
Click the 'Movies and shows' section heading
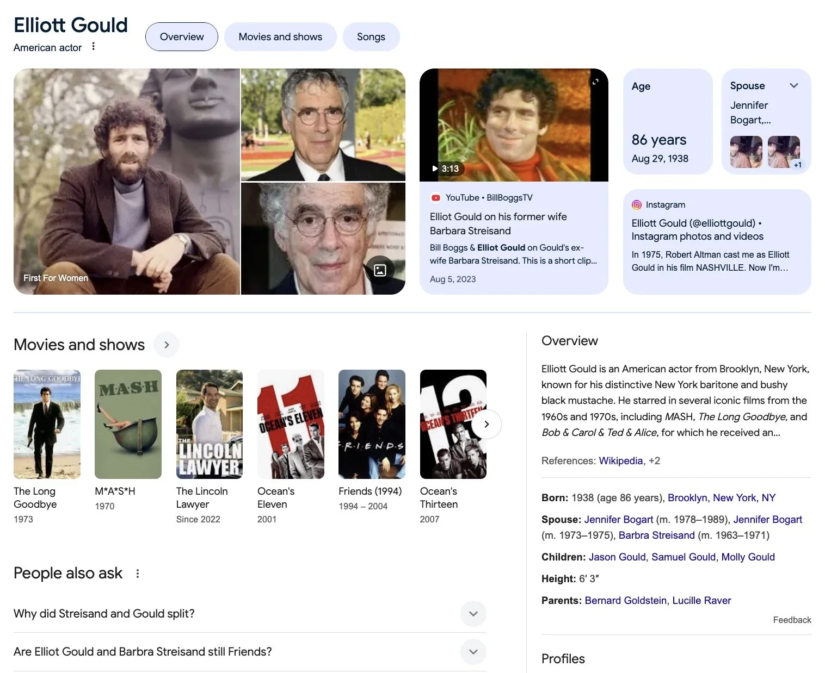click(79, 345)
